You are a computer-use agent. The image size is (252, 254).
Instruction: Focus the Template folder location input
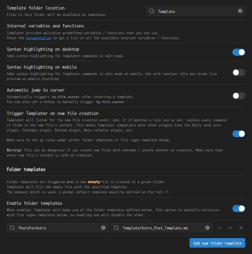coord(196,11)
